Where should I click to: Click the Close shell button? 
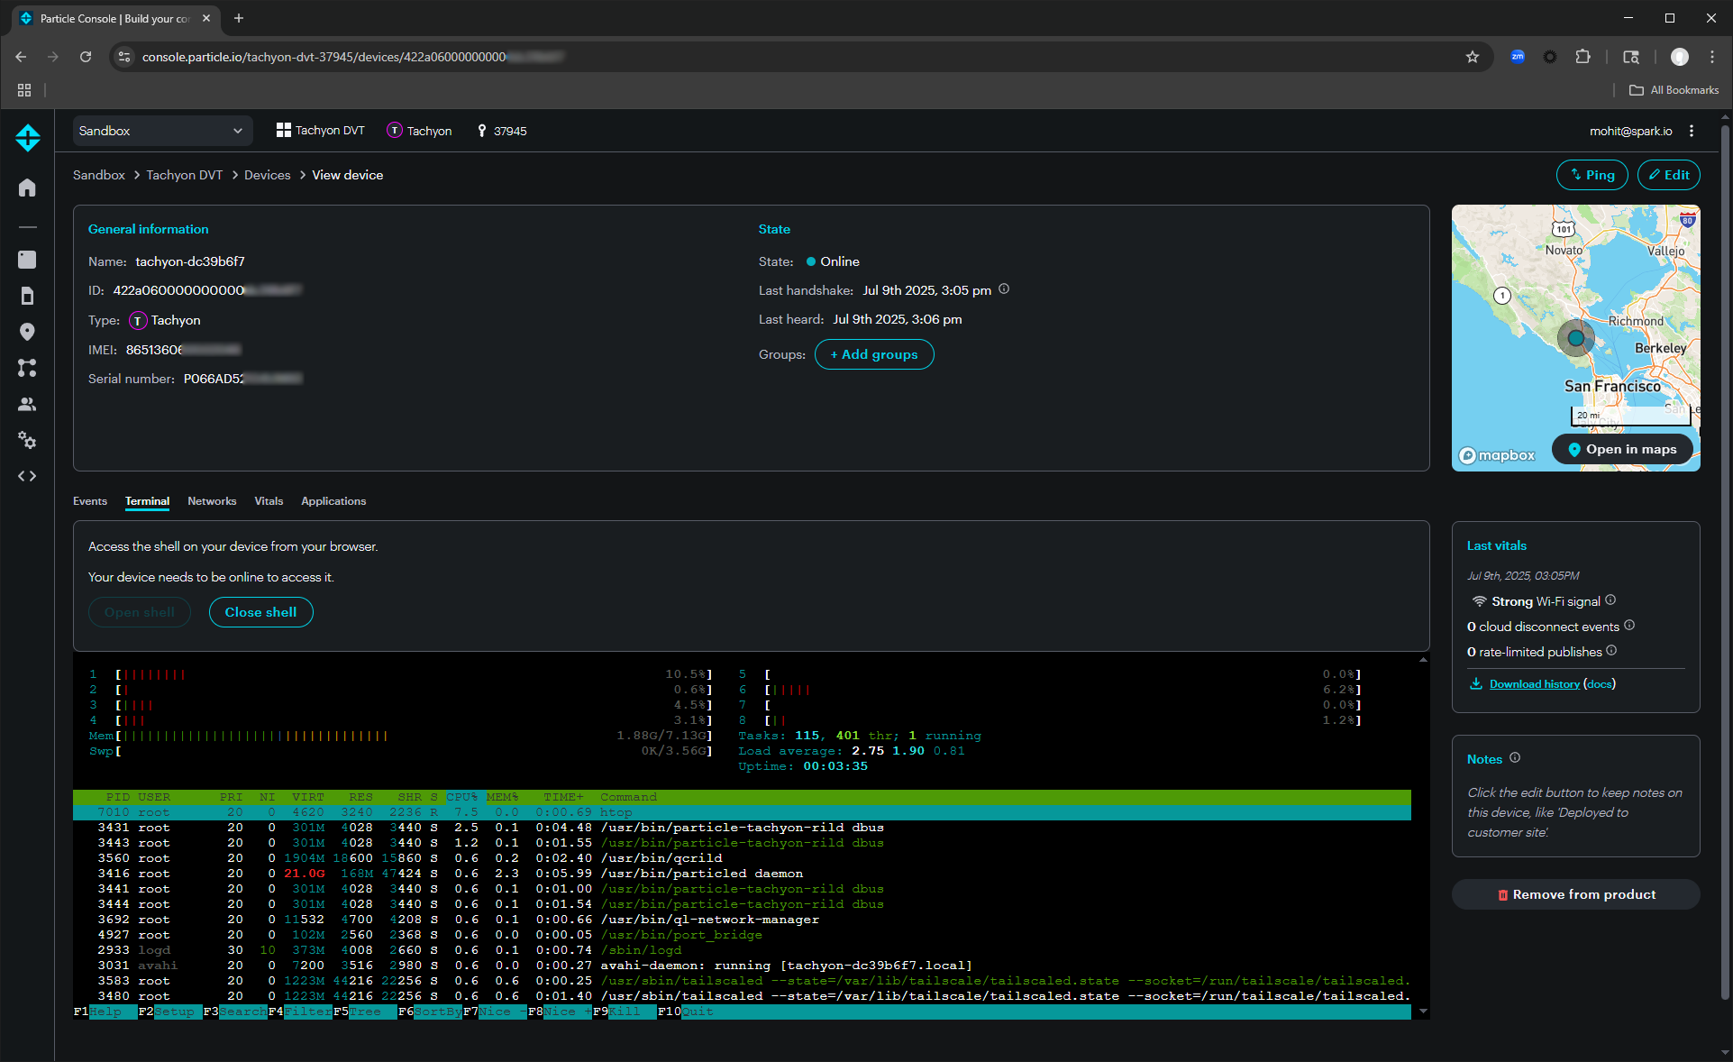click(x=260, y=612)
